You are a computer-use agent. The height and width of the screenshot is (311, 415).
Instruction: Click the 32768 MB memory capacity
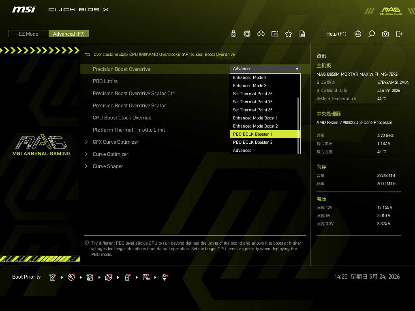pos(386,176)
